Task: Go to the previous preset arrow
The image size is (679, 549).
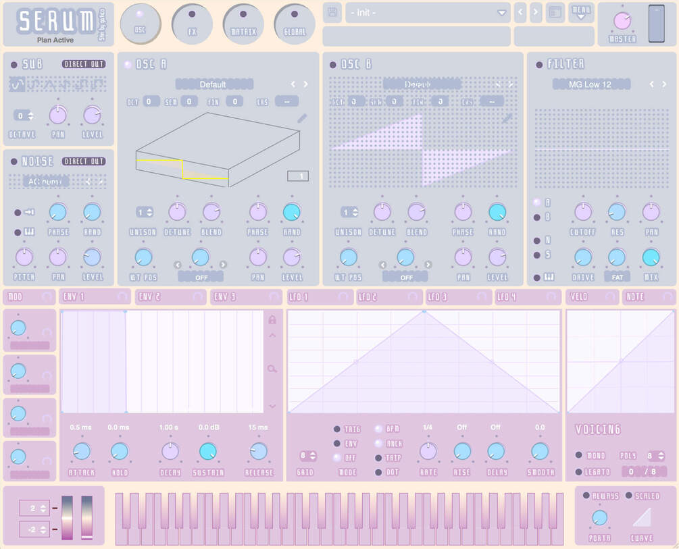Action: coord(520,12)
